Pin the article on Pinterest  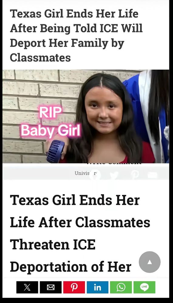tap(74, 287)
